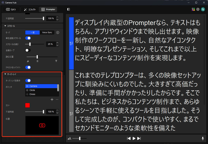Screen dimensions: 208x144
Task: Click the overlay 100 % opacity field
Action: (51, 112)
